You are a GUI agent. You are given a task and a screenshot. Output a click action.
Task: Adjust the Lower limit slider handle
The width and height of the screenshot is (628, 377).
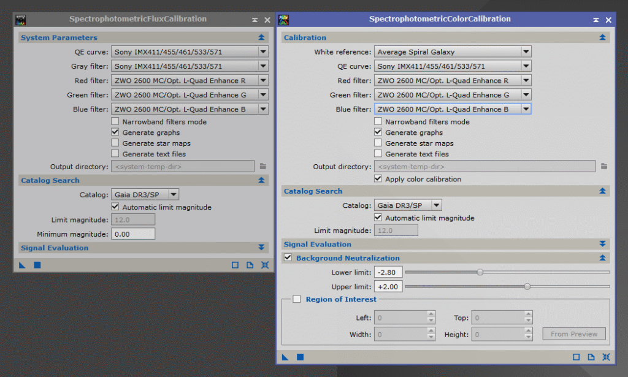(x=480, y=272)
